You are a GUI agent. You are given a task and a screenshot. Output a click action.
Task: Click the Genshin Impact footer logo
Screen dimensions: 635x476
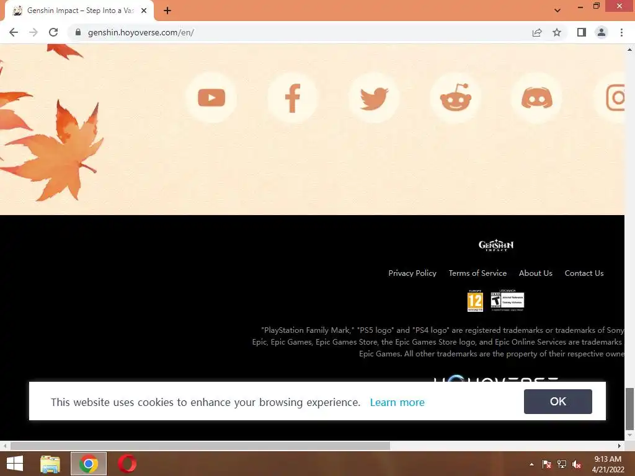[496, 245]
